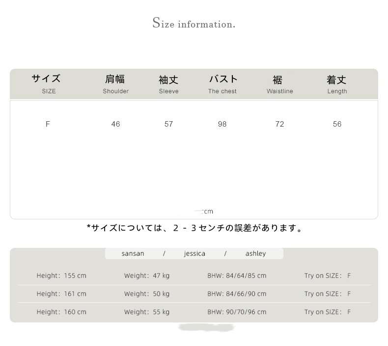388x346 pixels.
Task: Select size F in the size table
Action: [x=48, y=124]
